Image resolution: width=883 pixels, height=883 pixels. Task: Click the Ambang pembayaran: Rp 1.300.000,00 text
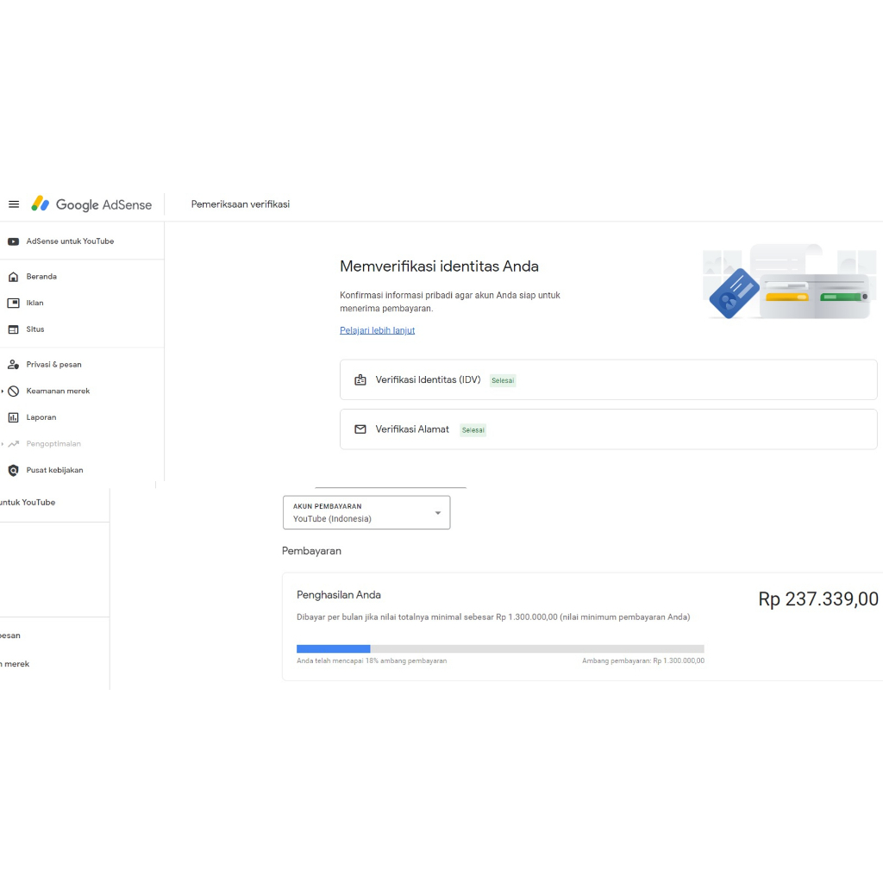pos(643,661)
